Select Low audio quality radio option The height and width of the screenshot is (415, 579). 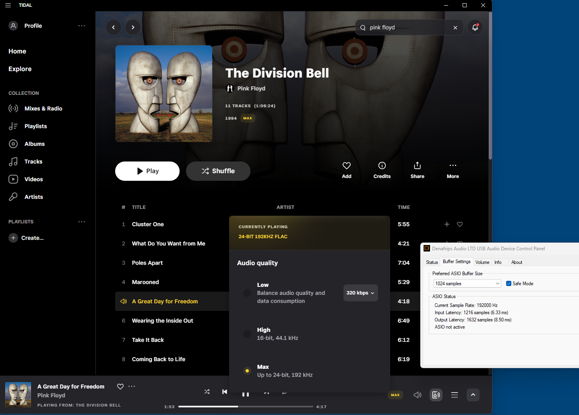pyautogui.click(x=247, y=293)
